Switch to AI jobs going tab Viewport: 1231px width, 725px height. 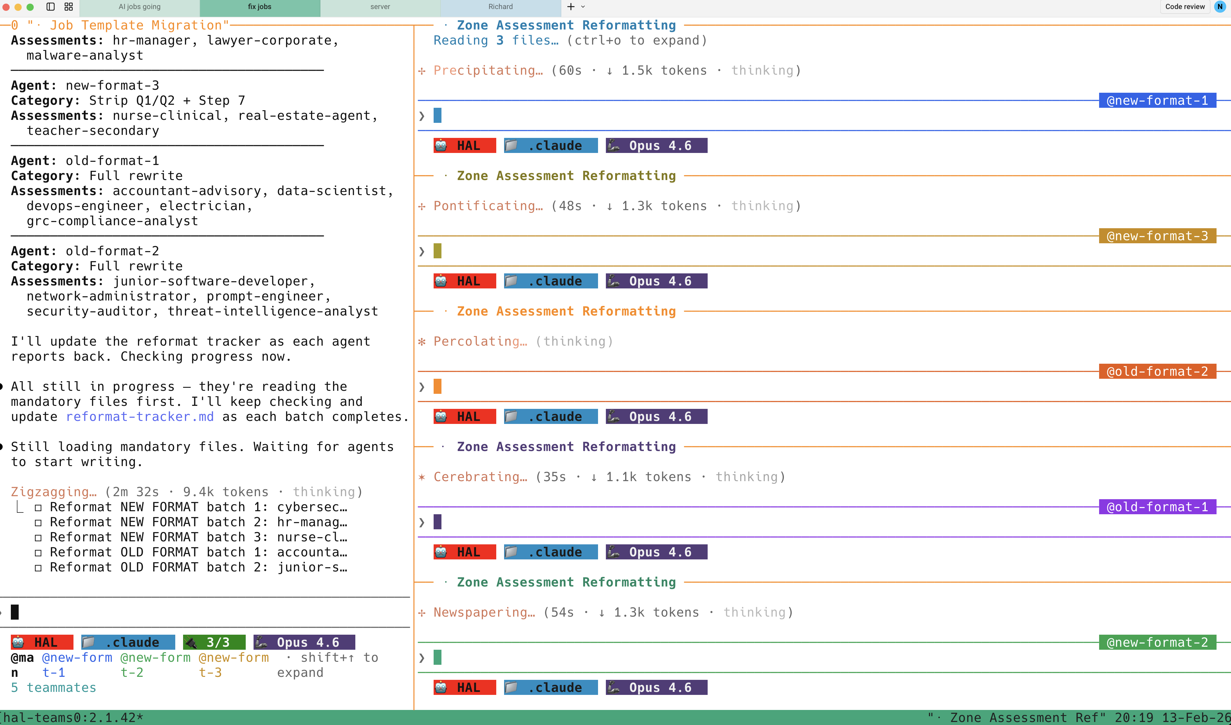pyautogui.click(x=140, y=7)
